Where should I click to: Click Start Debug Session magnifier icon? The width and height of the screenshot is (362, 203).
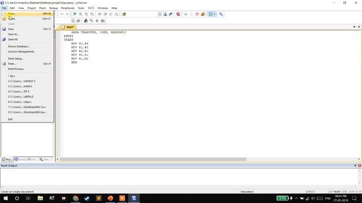pyautogui.click(x=178, y=14)
